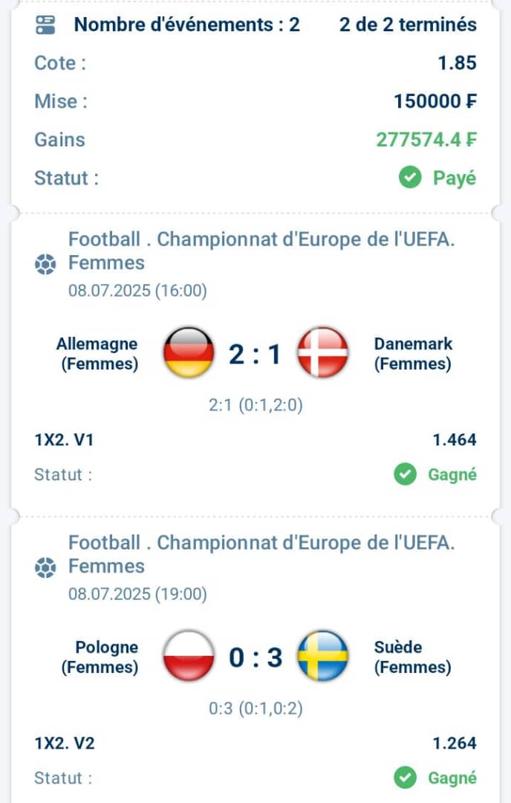Select the Suède (Femmes) team name
Screen dimensions: 511x803
coord(413,657)
